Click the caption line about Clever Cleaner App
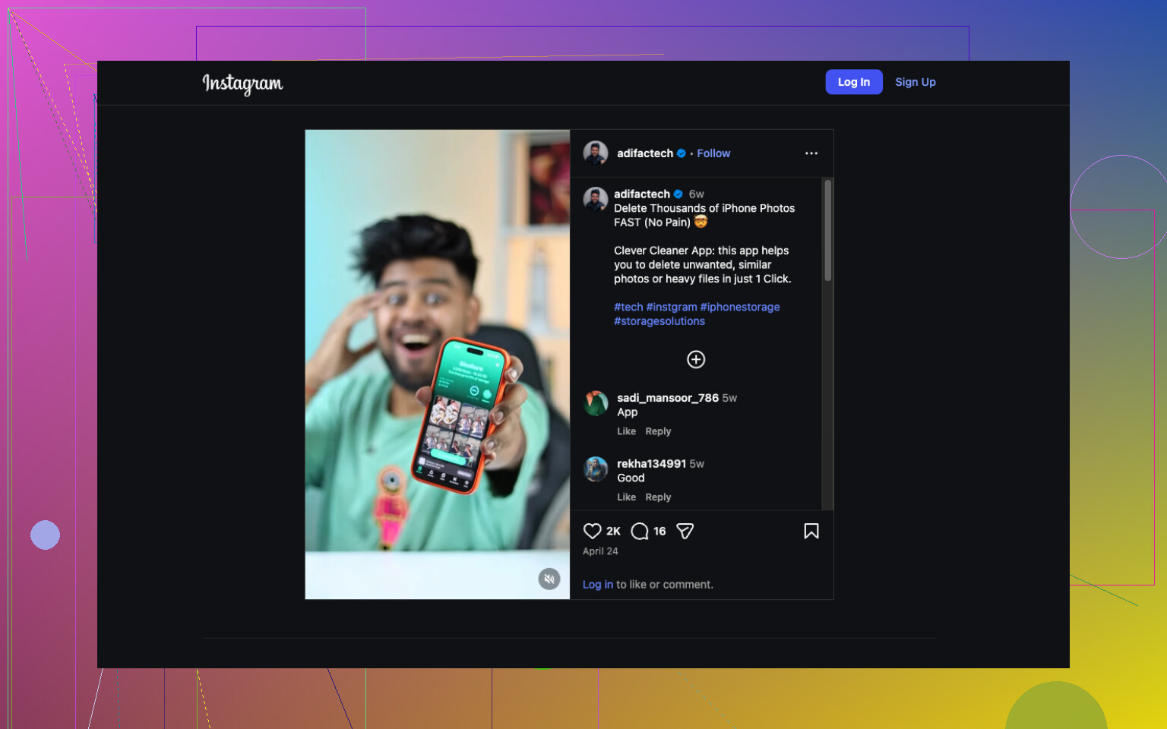Screen dimensions: 1167x729 click(703, 265)
